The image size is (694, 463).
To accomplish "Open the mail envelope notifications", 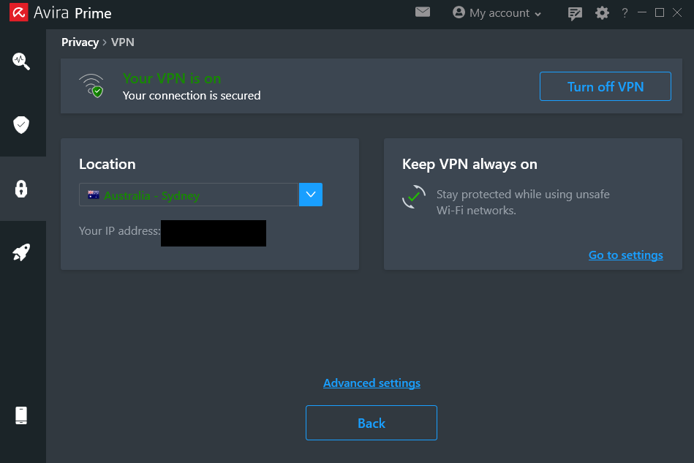I will point(423,12).
